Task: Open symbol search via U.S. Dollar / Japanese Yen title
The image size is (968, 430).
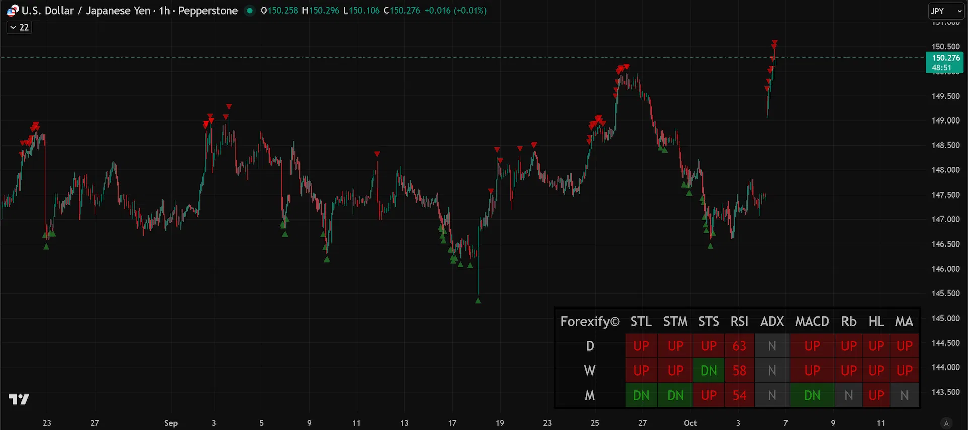Action: coord(86,11)
